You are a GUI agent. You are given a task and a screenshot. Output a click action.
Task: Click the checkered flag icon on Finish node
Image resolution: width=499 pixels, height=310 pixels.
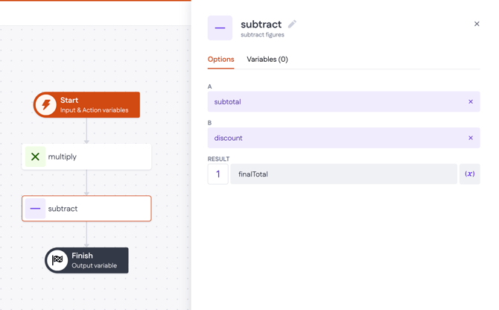[x=57, y=260]
